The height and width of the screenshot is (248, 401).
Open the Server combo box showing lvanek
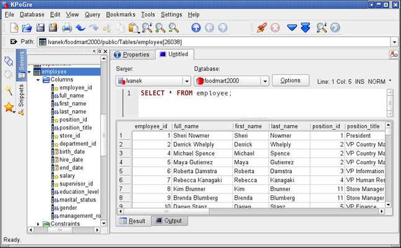[153, 81]
